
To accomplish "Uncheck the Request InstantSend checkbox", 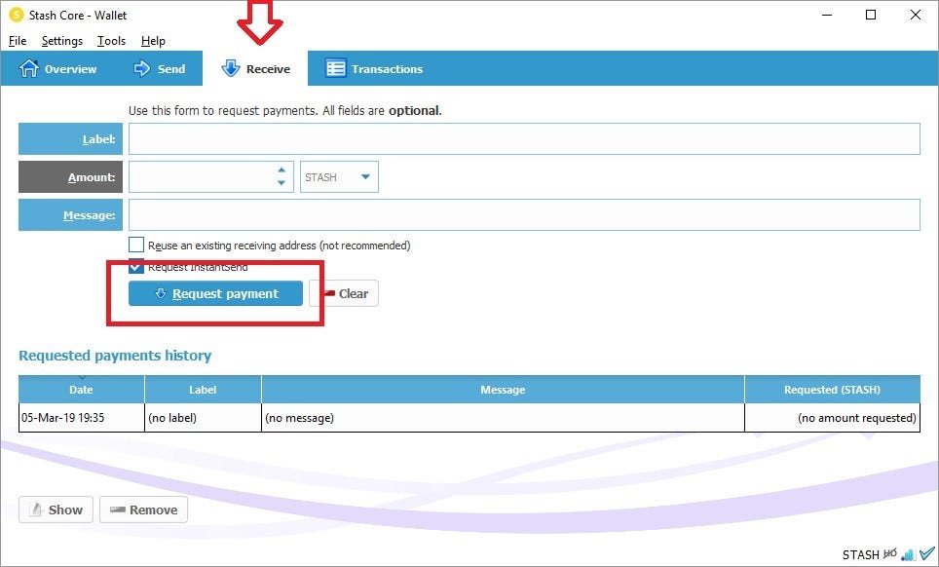I will click(136, 267).
